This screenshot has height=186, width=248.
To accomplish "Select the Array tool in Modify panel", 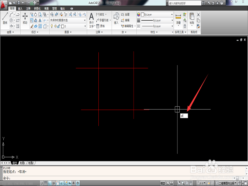I will coord(40,26).
